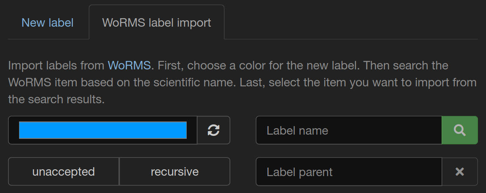Include unaccepted WoRMS items in results
Image resolution: width=486 pixels, height=193 pixels.
click(64, 172)
